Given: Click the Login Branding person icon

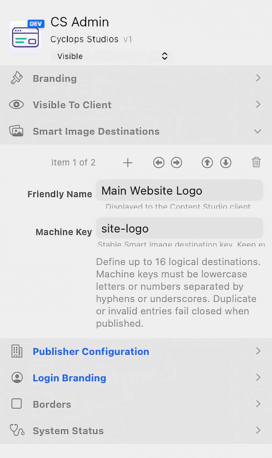Looking at the screenshot, I should click(x=17, y=378).
